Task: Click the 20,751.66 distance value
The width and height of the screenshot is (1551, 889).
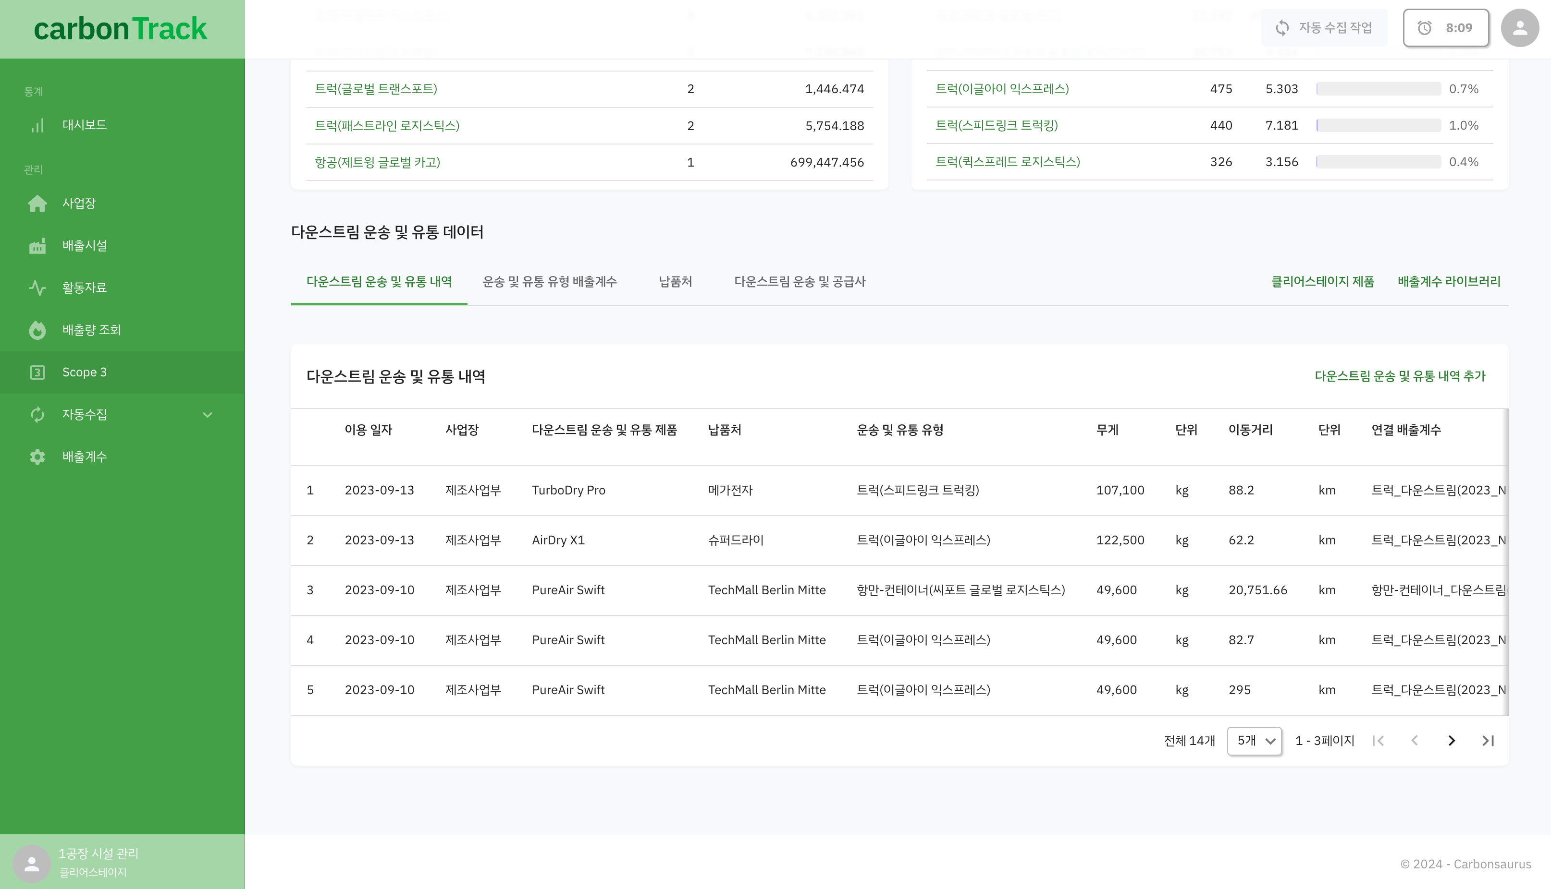Action: point(1258,590)
